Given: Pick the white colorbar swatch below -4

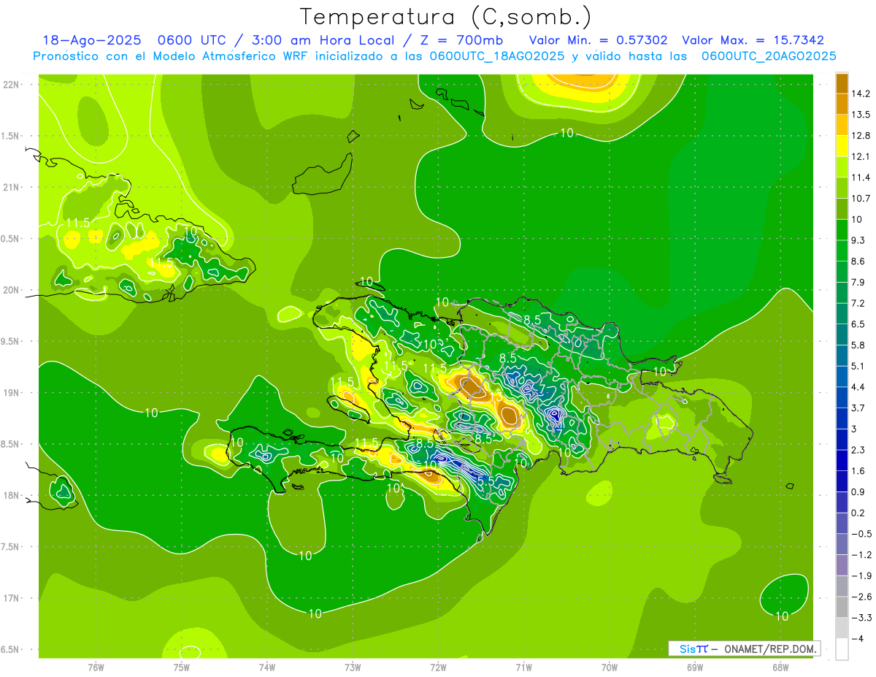Looking at the screenshot, I should [842, 649].
